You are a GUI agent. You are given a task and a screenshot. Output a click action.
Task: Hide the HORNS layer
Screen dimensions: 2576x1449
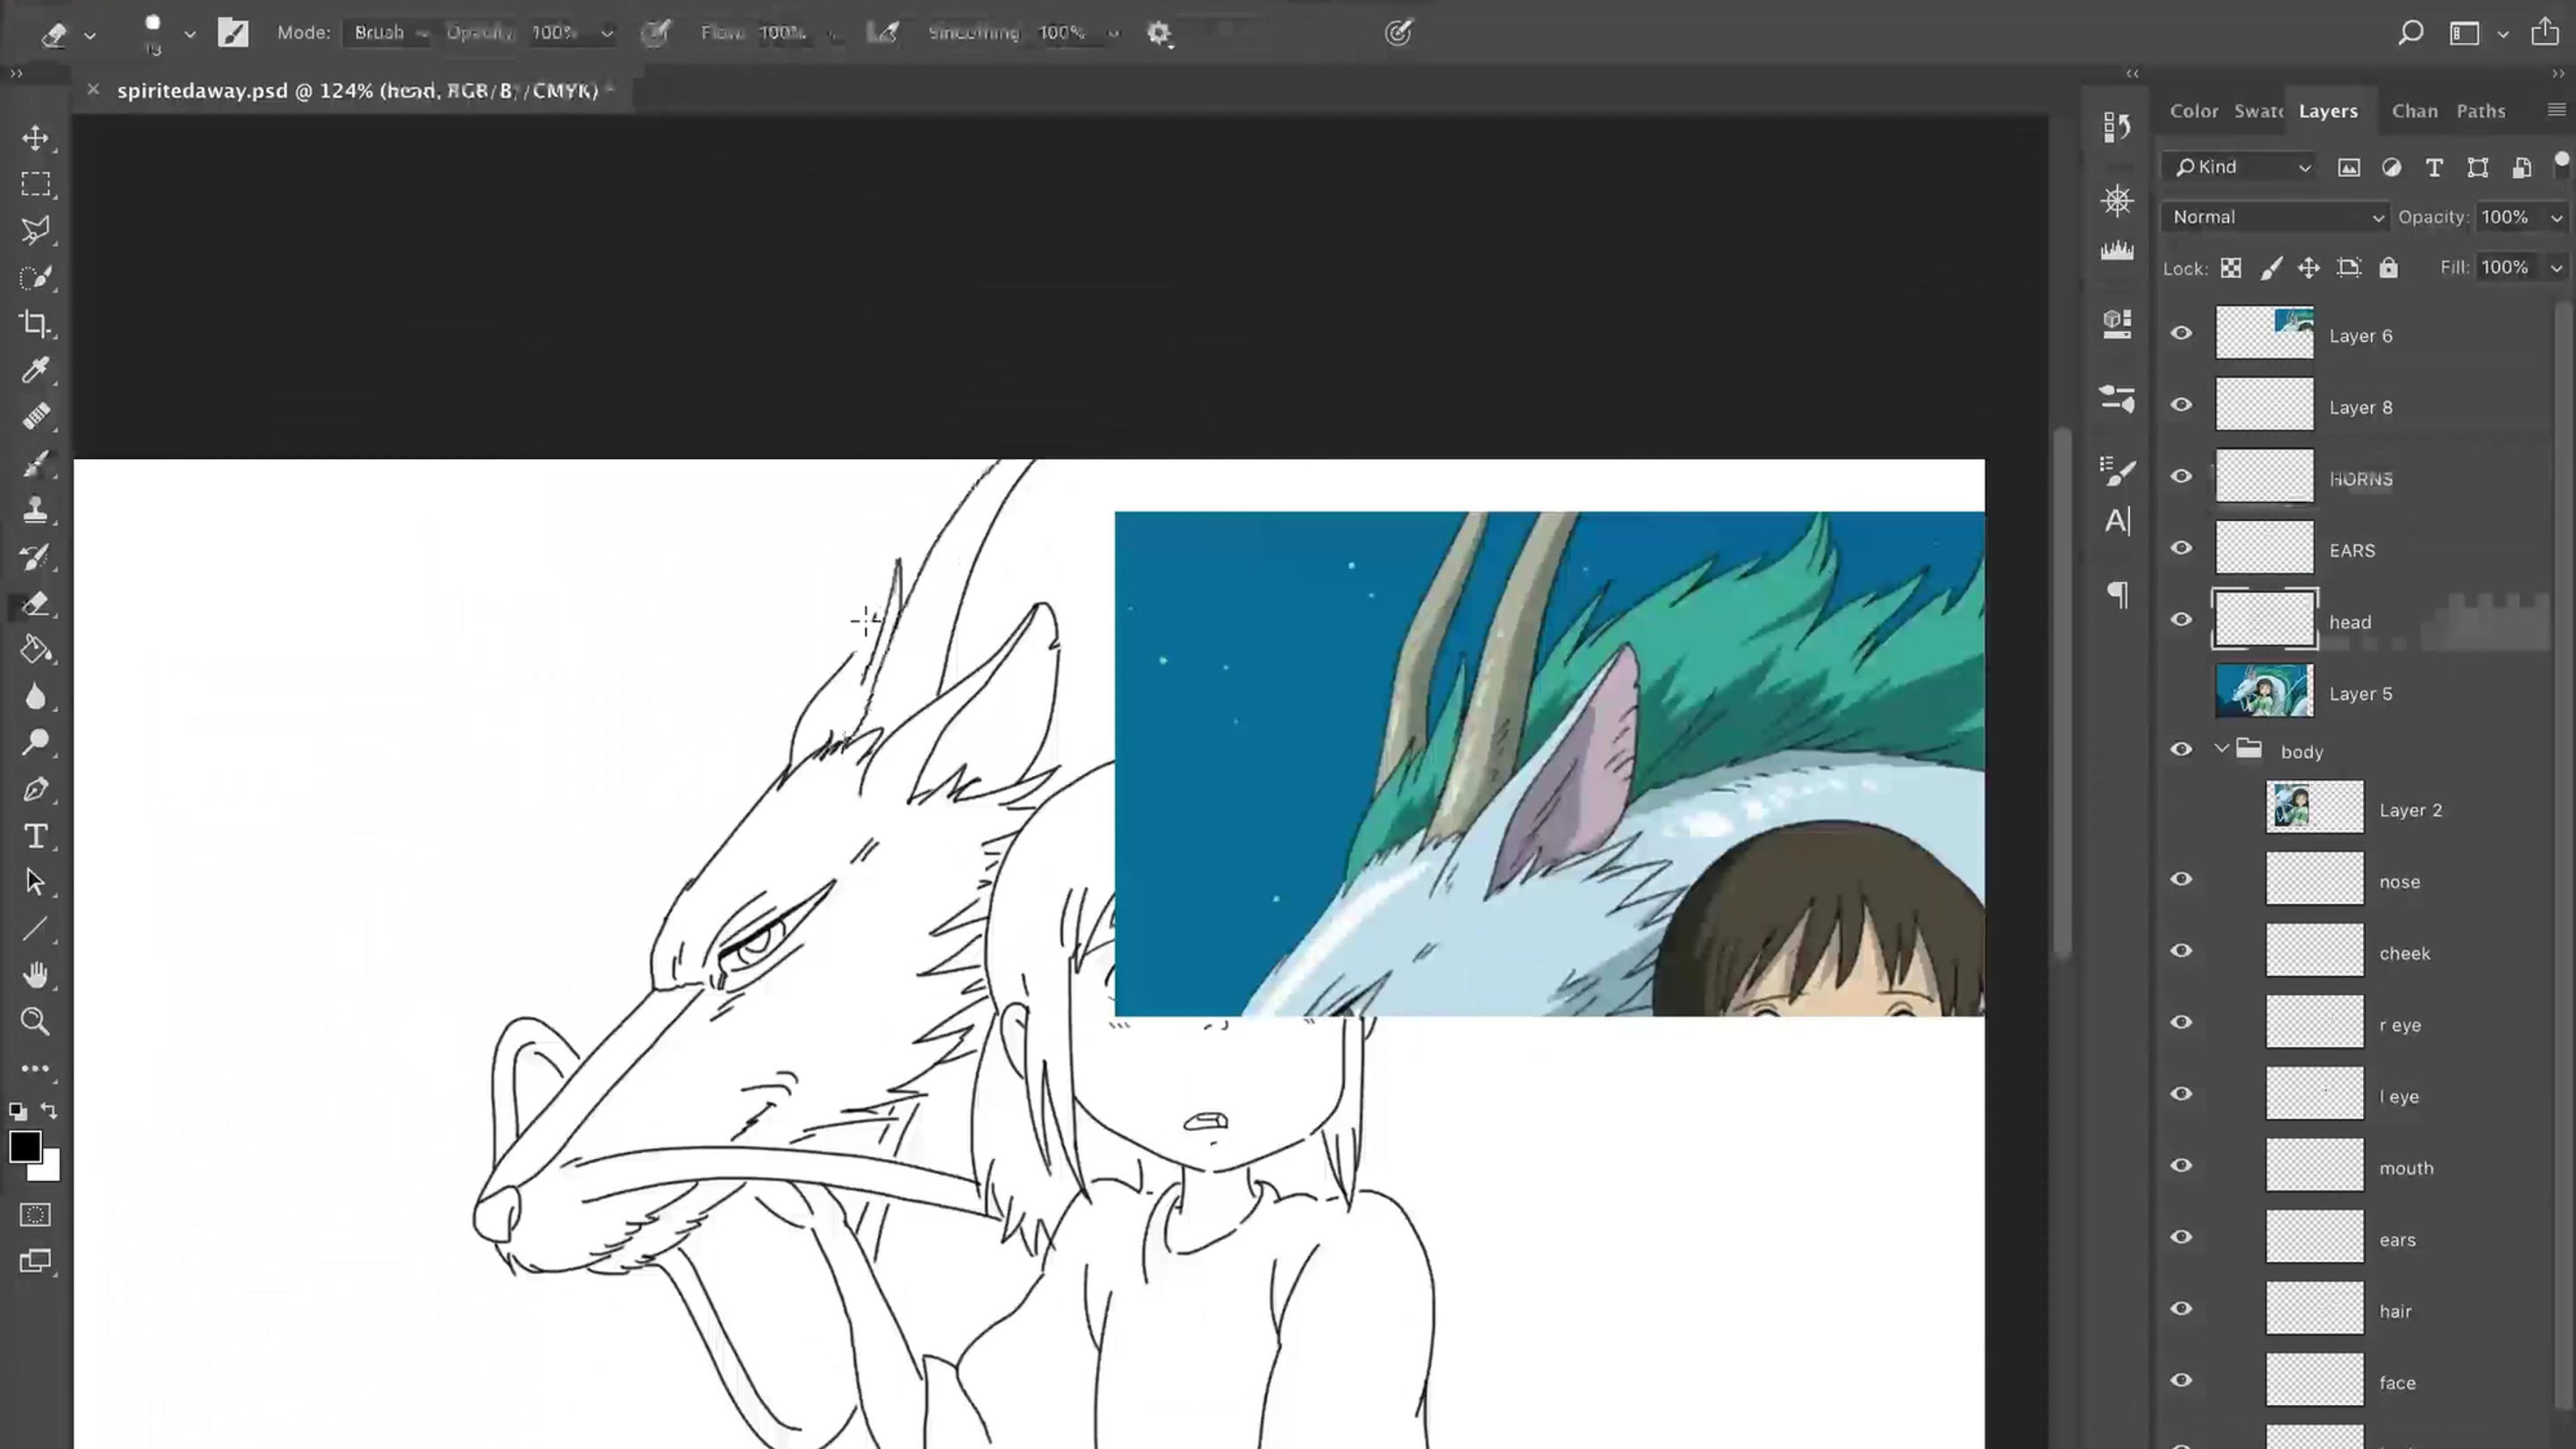(2182, 477)
